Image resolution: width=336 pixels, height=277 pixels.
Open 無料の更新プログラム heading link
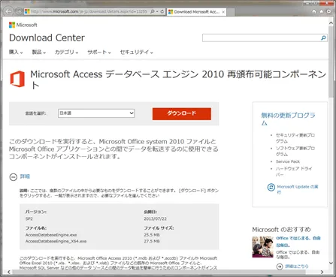[x=288, y=119]
